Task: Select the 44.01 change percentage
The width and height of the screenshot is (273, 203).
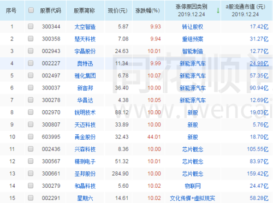Action: point(154,137)
